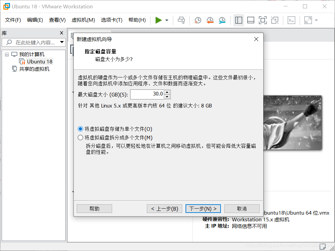Click the stretch guest display icon
Viewport: 335px width, 251px height.
pos(308,20)
